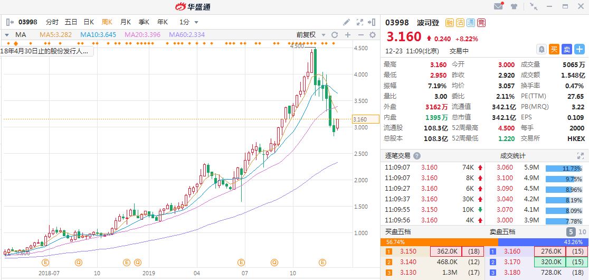Viewport: 589px width, 280px height.
Task: Open chart settings gear icon
Action: point(373,35)
